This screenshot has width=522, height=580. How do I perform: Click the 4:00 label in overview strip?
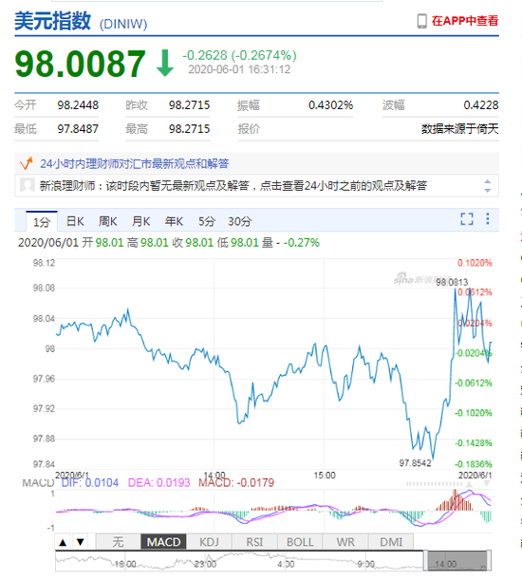tap(286, 565)
